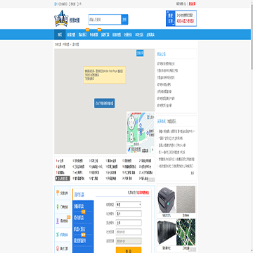Click the blue enable-Flash button in map center
This screenshot has width=253, height=253.
click(105, 103)
